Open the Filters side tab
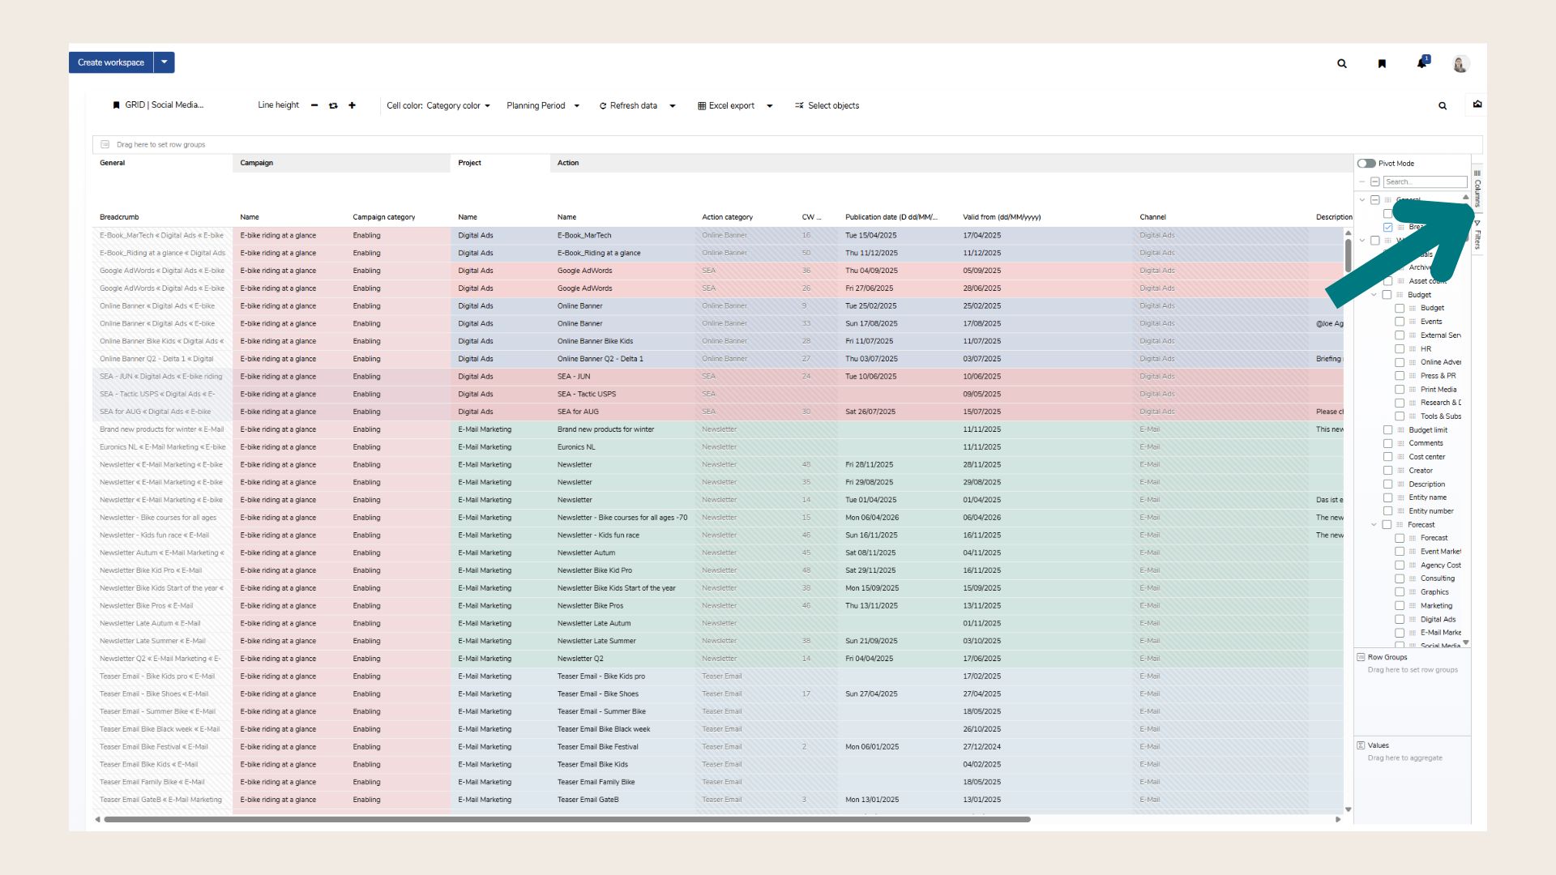The height and width of the screenshot is (875, 1556). pos(1477,235)
